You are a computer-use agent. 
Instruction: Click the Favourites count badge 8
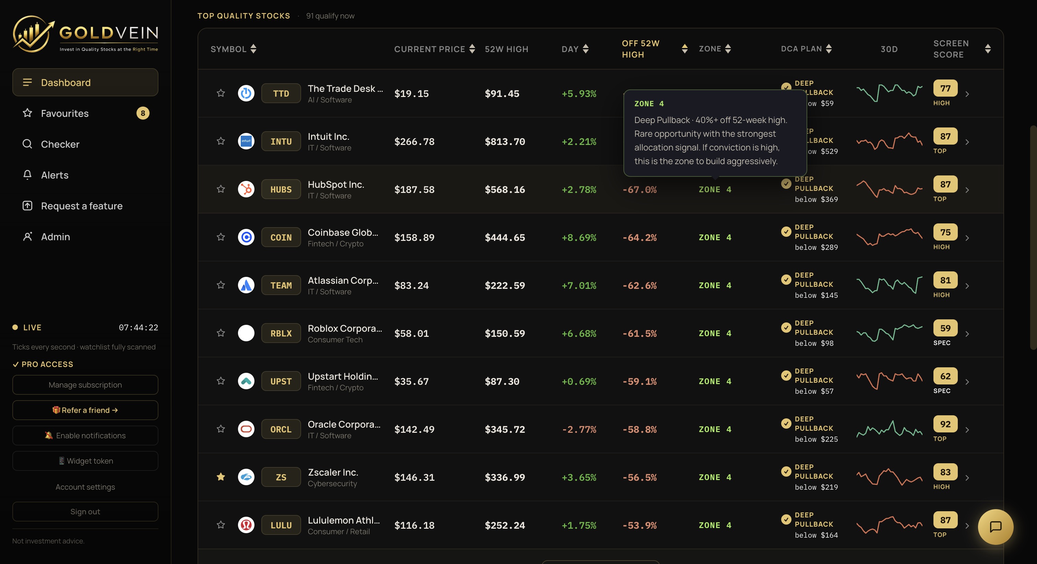[143, 113]
